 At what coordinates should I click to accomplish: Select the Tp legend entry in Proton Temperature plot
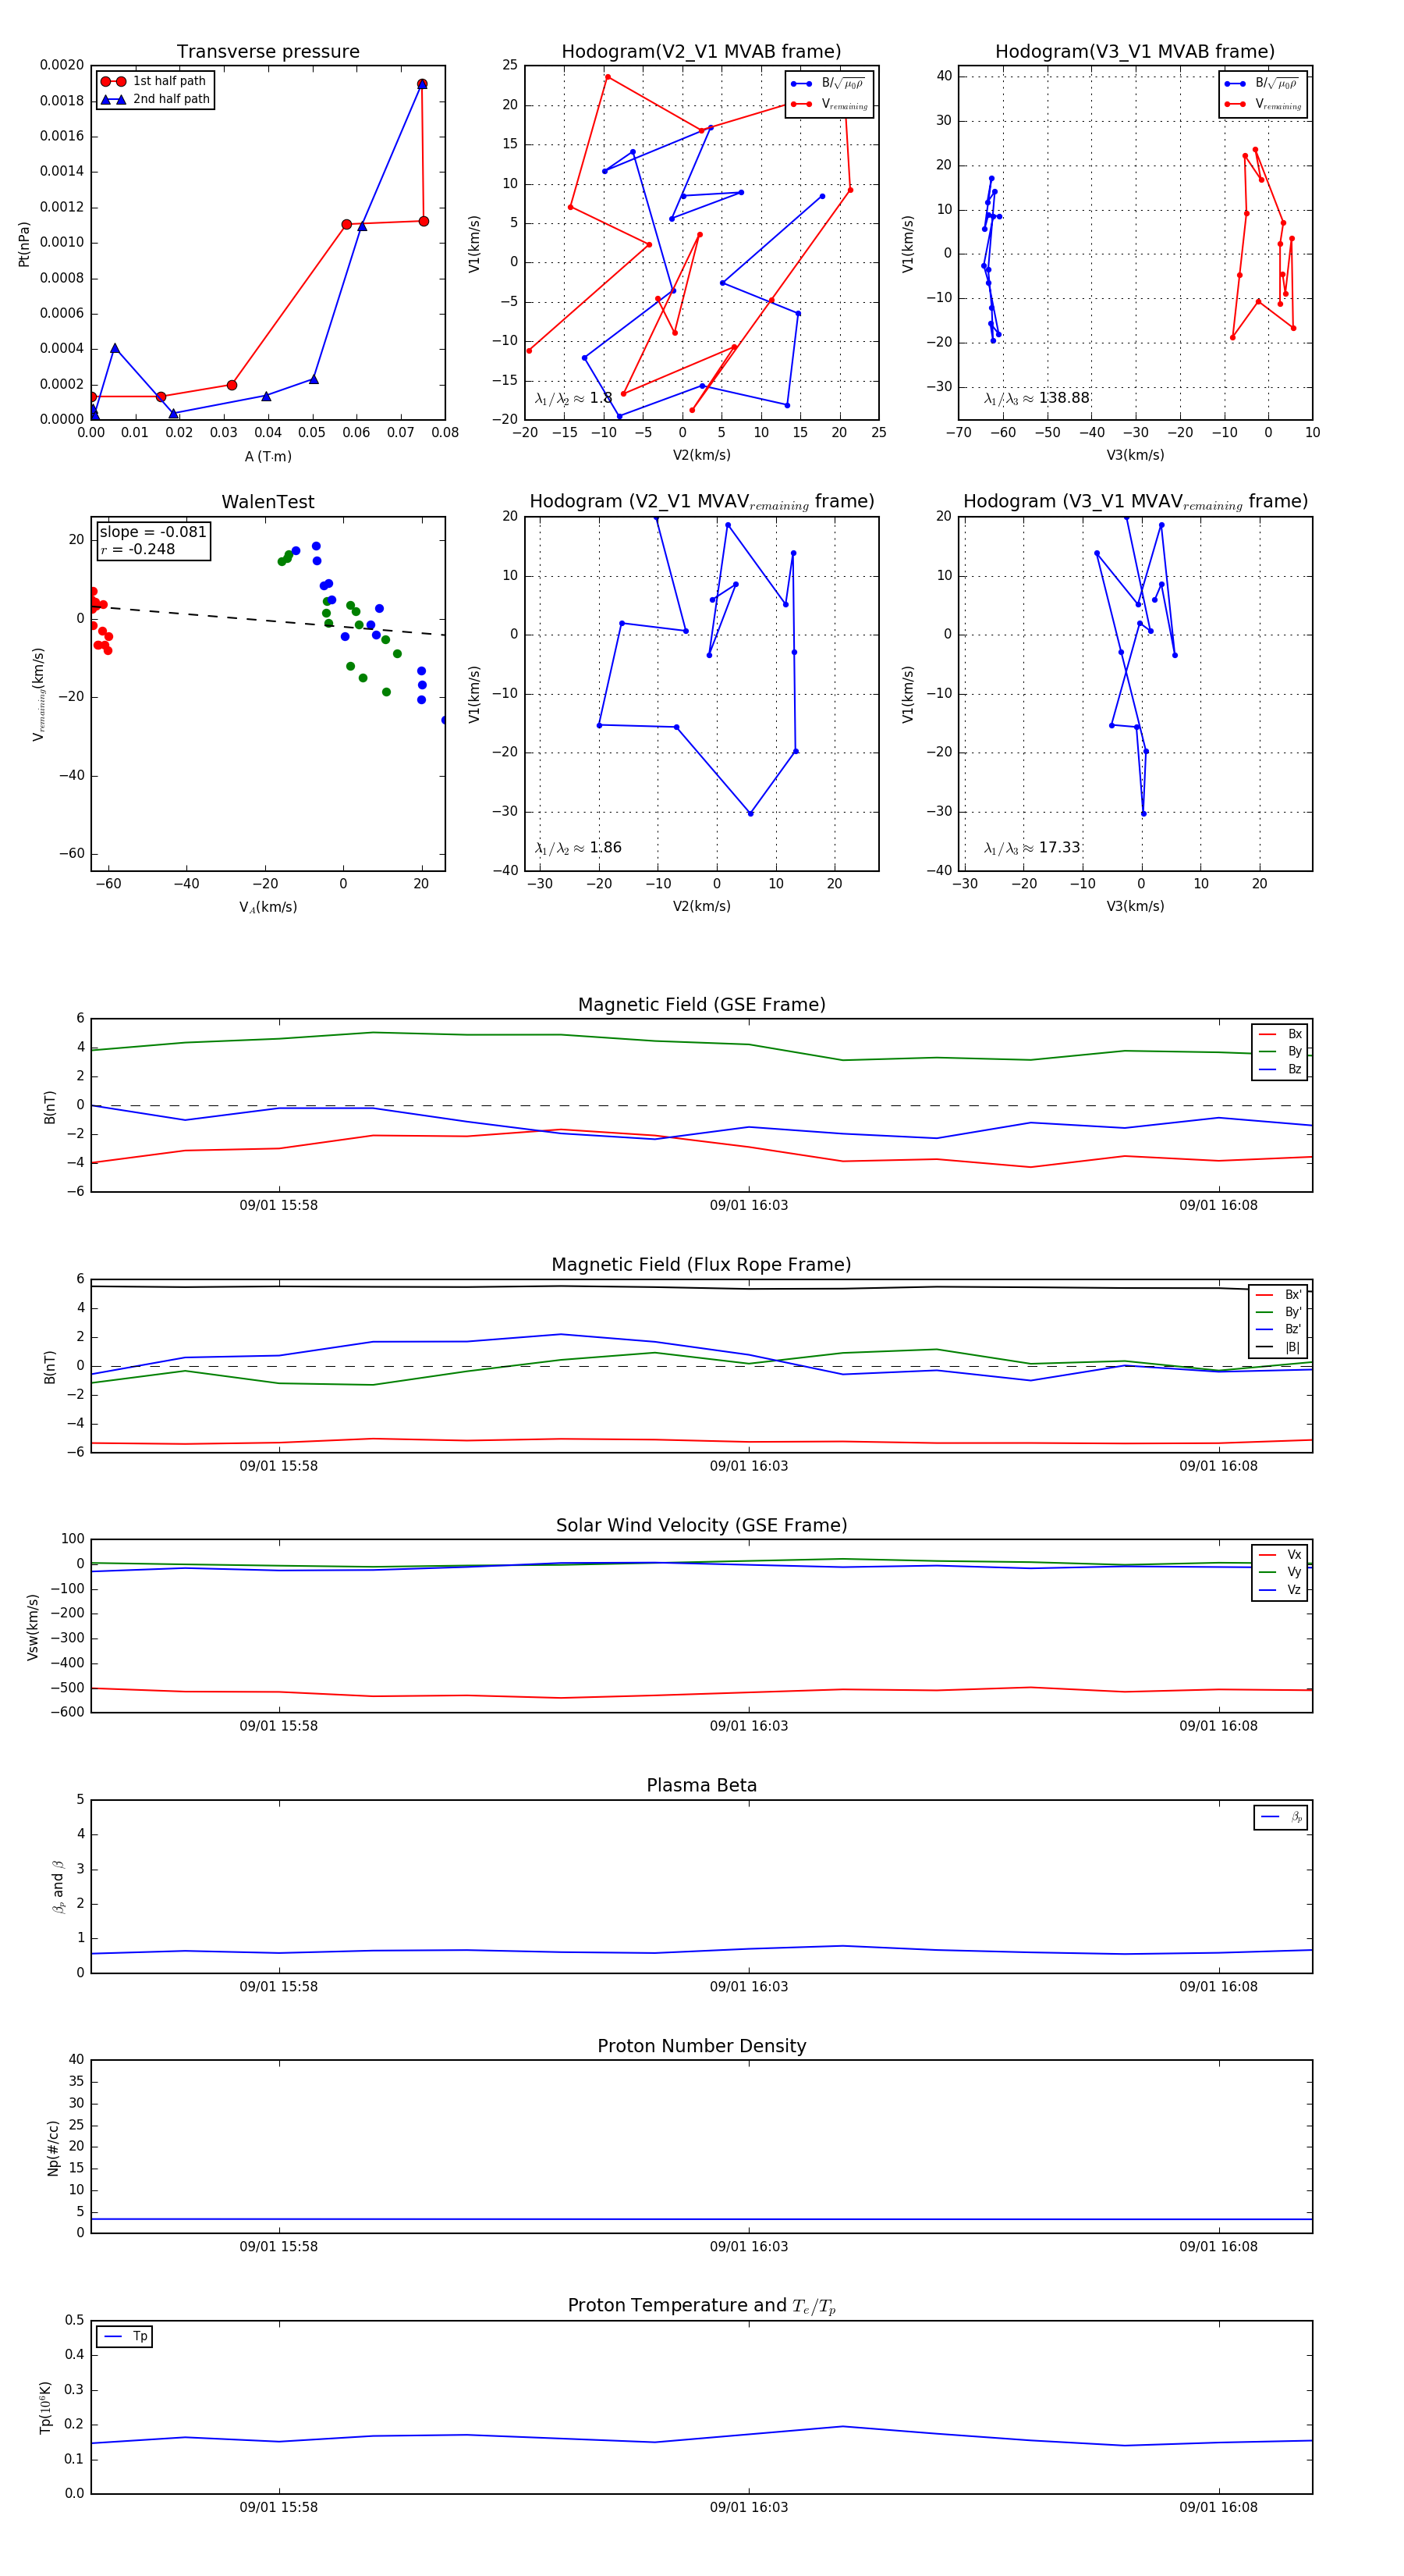click(x=125, y=2337)
